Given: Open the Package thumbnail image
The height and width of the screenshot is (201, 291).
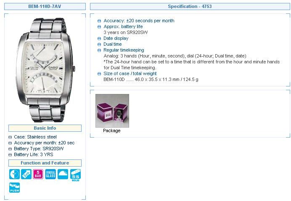Looking at the screenshot, I should [x=112, y=111].
